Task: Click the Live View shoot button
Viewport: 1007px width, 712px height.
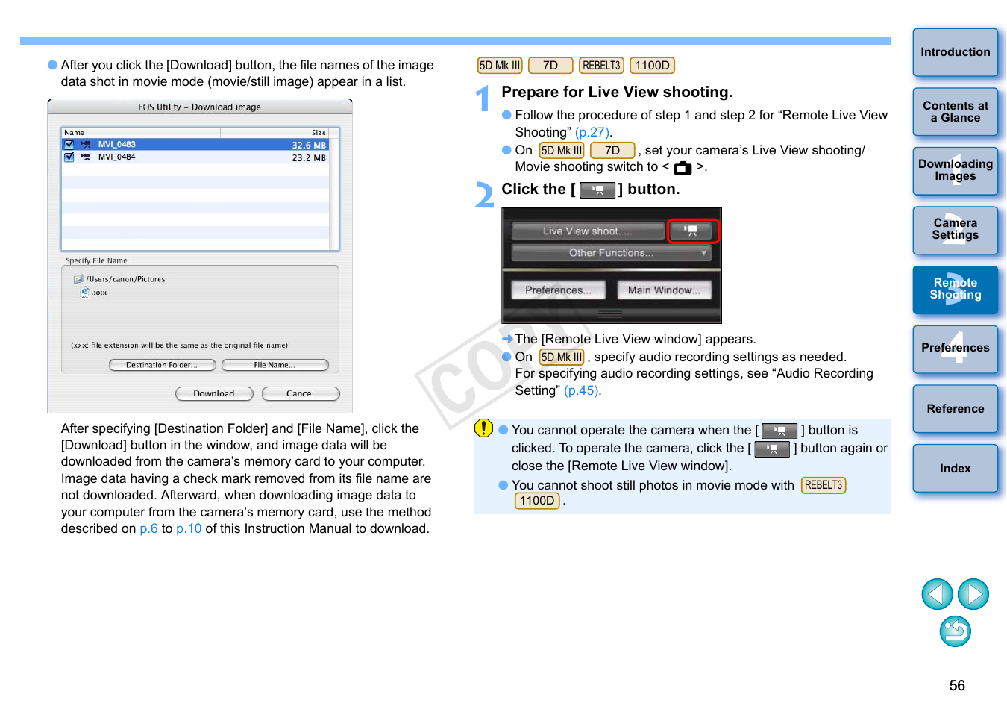Action: [588, 231]
